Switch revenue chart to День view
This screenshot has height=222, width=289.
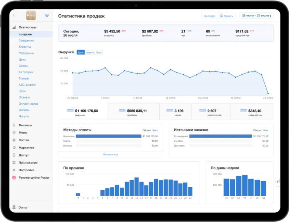pyautogui.click(x=81, y=53)
